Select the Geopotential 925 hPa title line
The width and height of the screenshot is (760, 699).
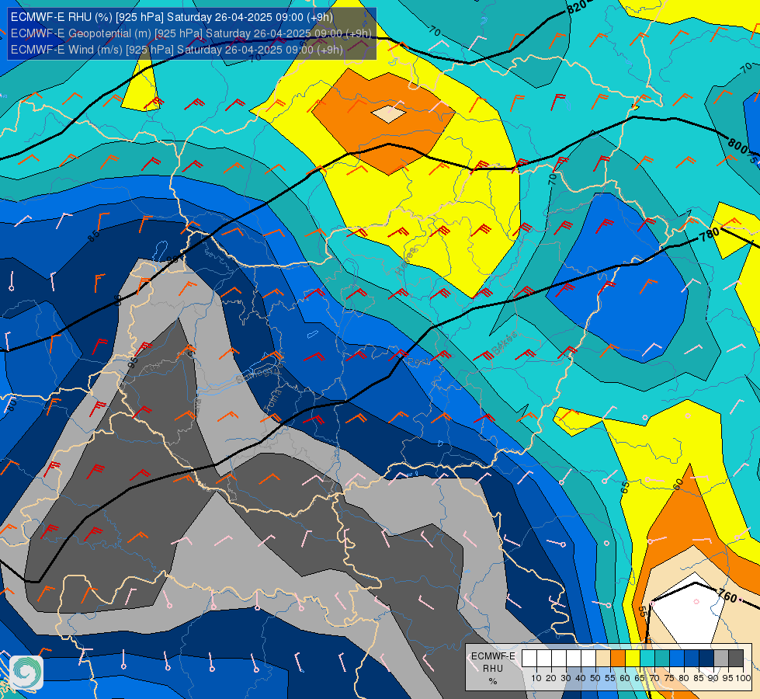191,33
